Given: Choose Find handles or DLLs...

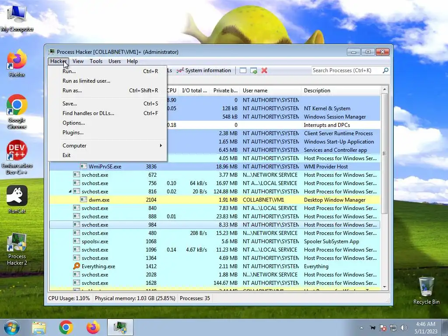Looking at the screenshot, I should click(x=107, y=113).
